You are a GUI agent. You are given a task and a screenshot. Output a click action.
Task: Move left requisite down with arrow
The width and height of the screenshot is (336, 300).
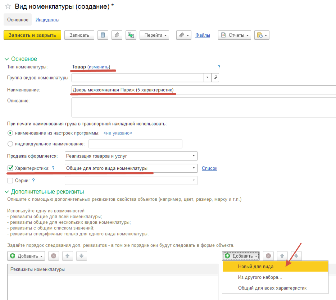click(x=81, y=256)
